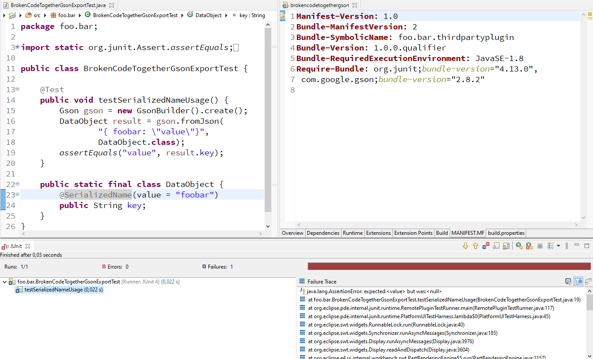Click the red JUnit failure progress bar
Screen dimensions: 593x359
click(x=448, y=266)
